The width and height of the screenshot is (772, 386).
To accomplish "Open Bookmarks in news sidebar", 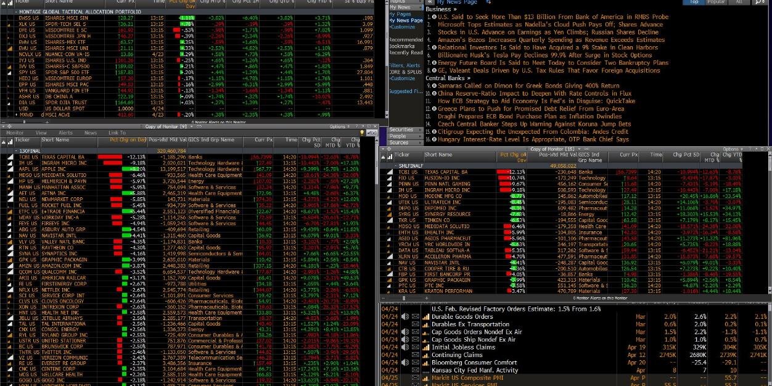I will 402,46.
